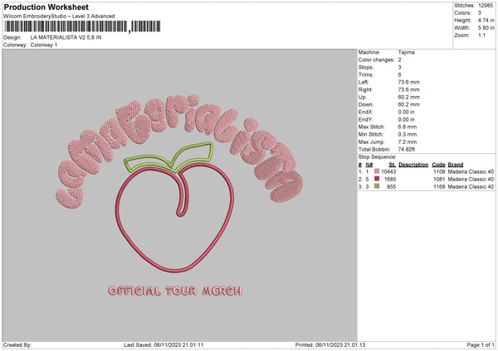Click the design name 'LA MATERIALISTA V2 5,8 IN'
The image size is (498, 351).
[66, 37]
